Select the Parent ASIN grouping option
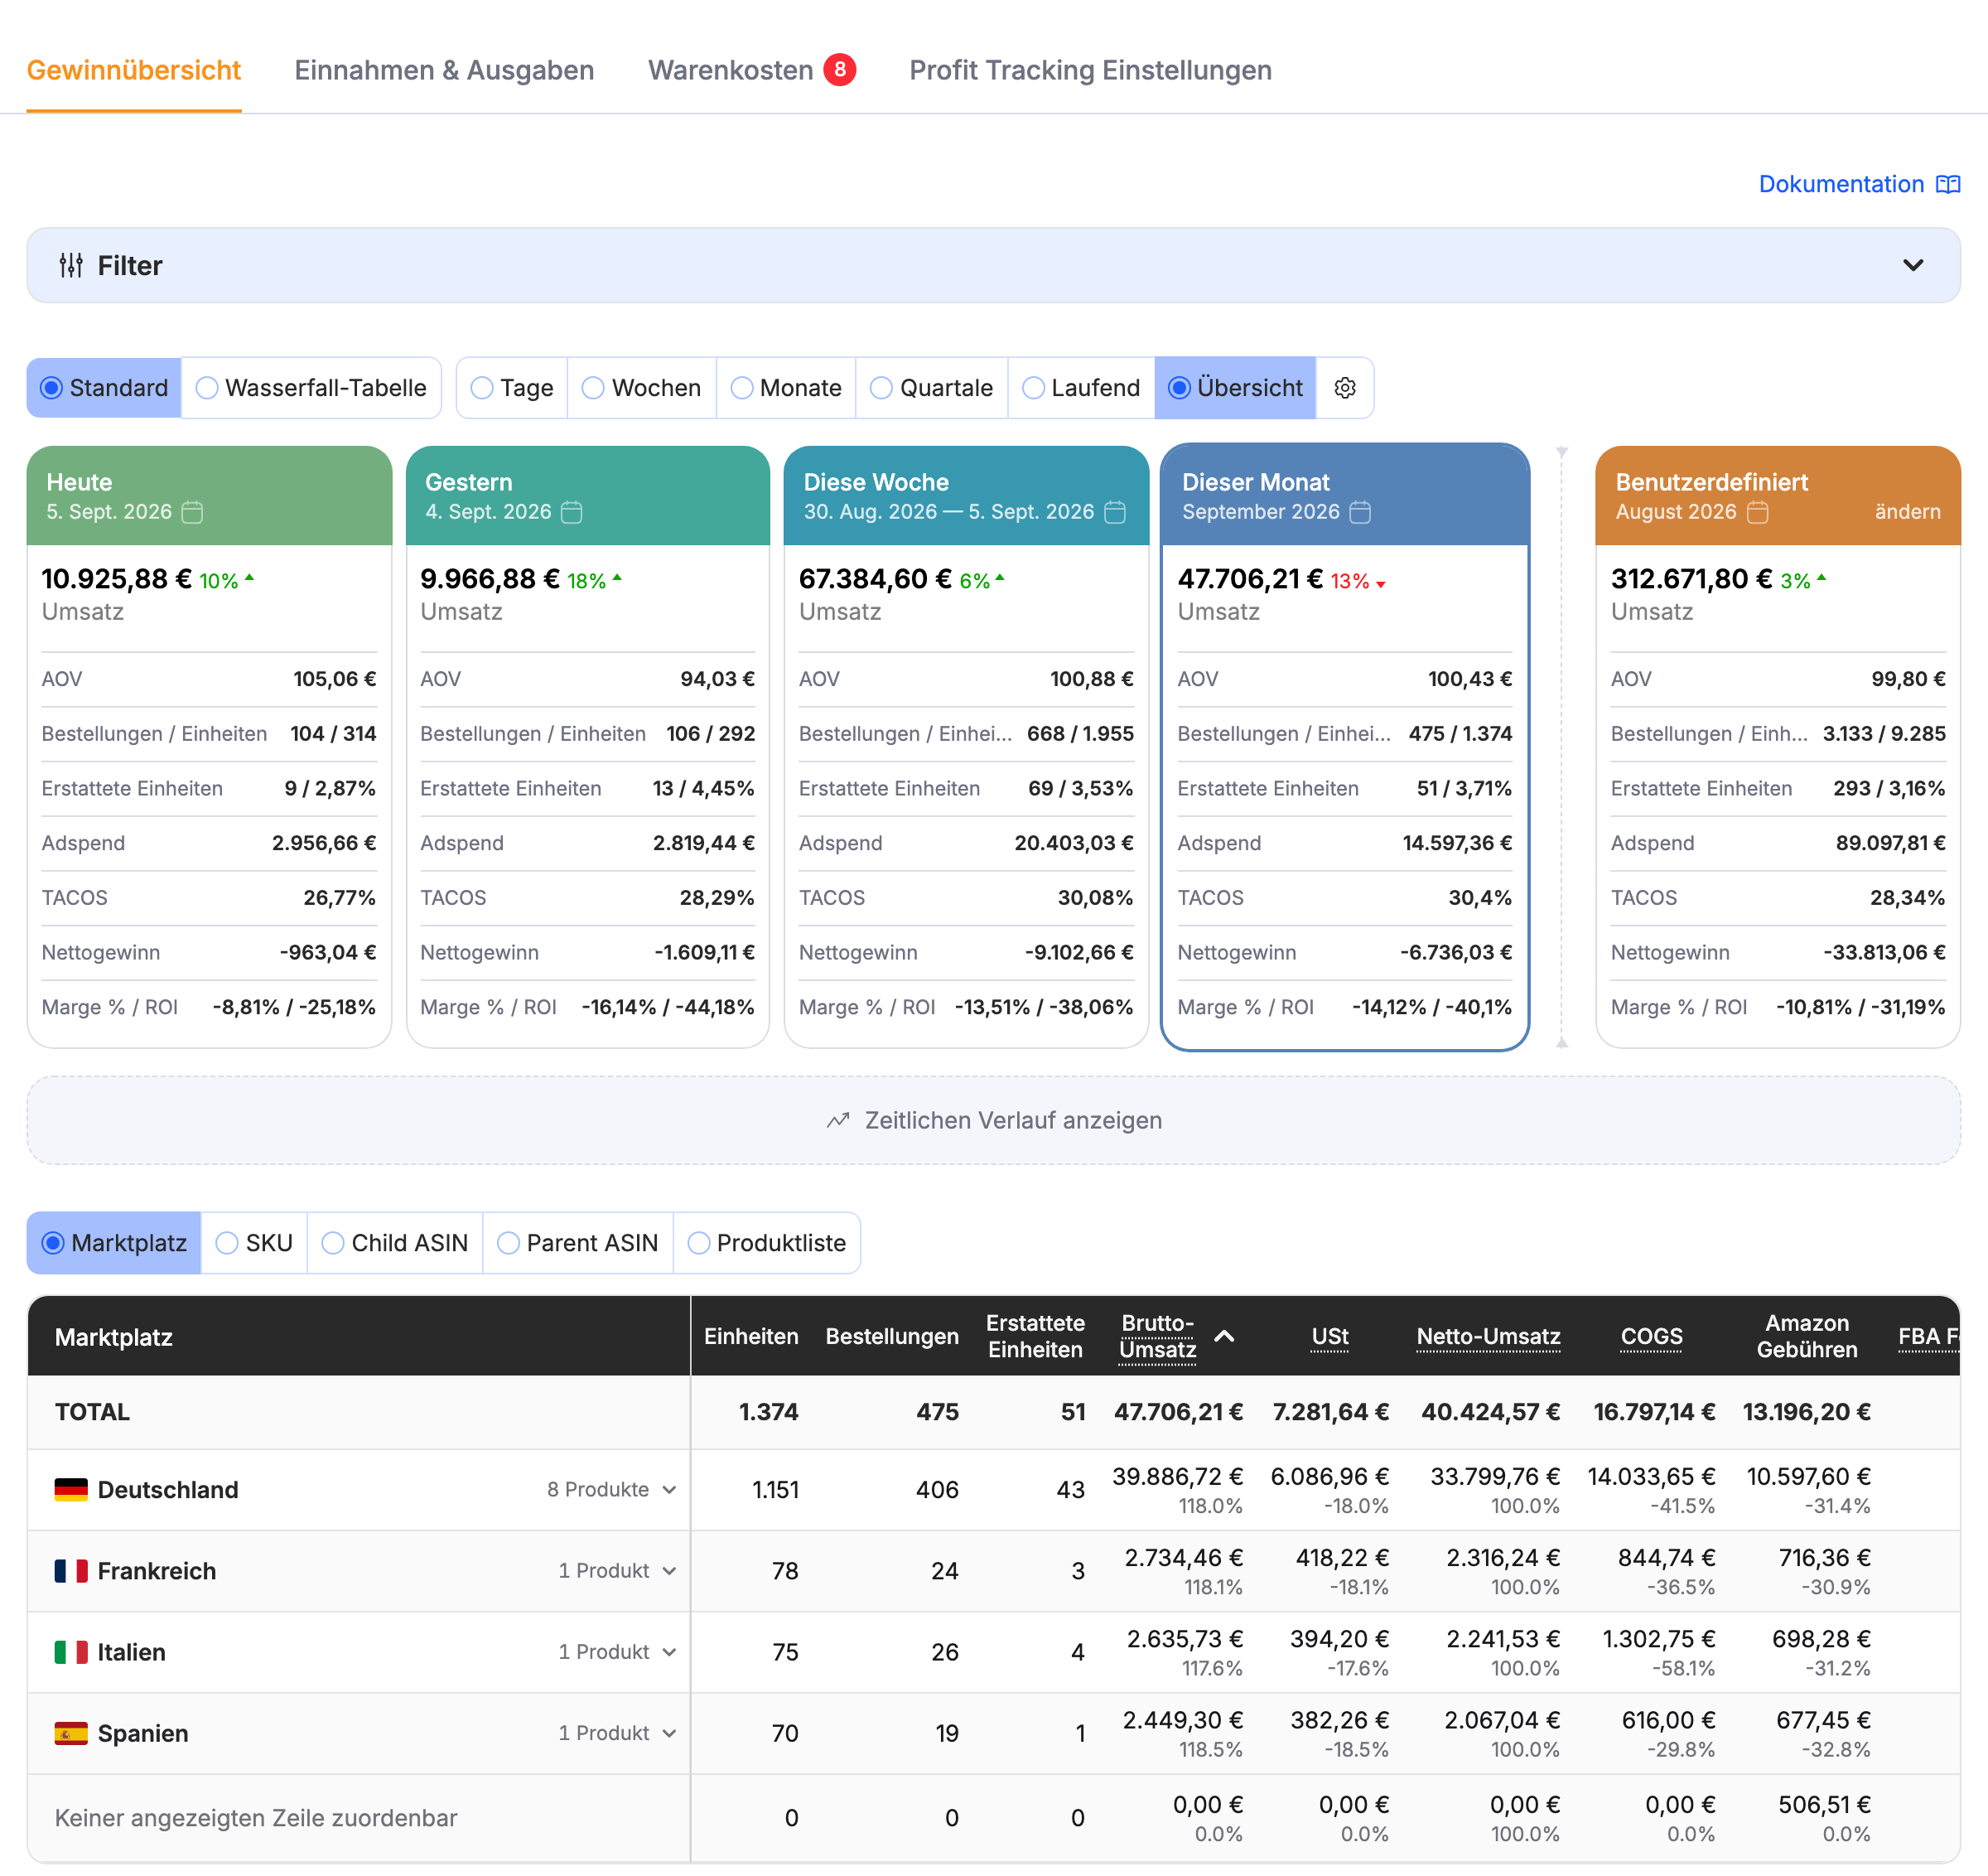The image size is (1988, 1876). click(578, 1243)
